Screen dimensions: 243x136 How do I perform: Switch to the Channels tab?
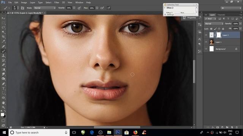point(221,15)
